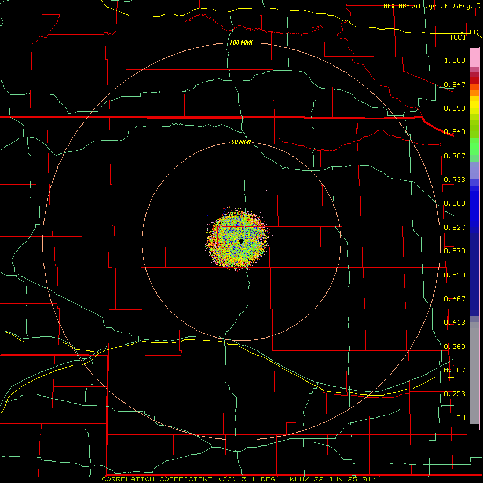483x483 pixels.
Task: Select the 0.733 scale value
Action: tap(455, 180)
